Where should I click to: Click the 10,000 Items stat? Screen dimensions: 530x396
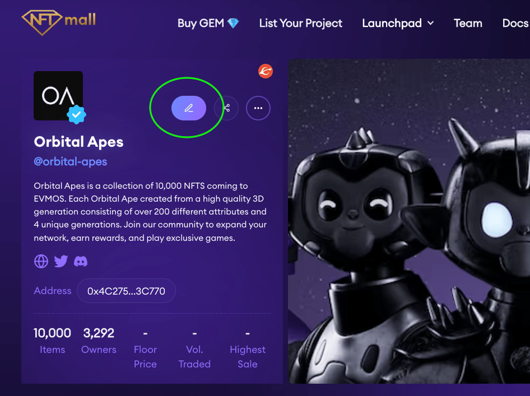tap(53, 341)
